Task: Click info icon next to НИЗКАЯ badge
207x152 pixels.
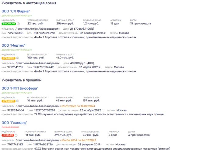Action: pos(16,135)
